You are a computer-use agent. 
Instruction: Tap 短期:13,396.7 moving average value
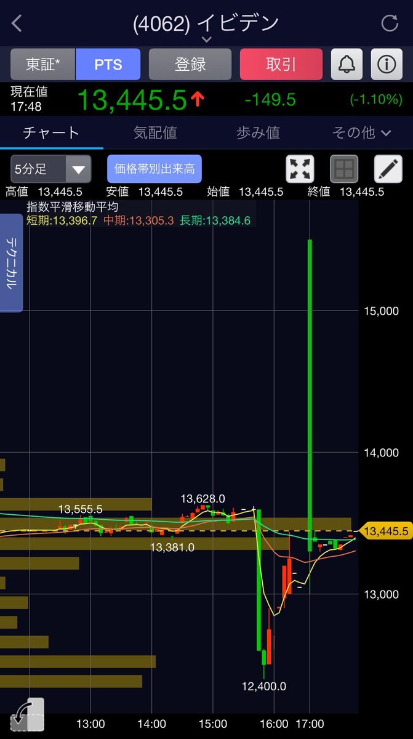coord(62,220)
